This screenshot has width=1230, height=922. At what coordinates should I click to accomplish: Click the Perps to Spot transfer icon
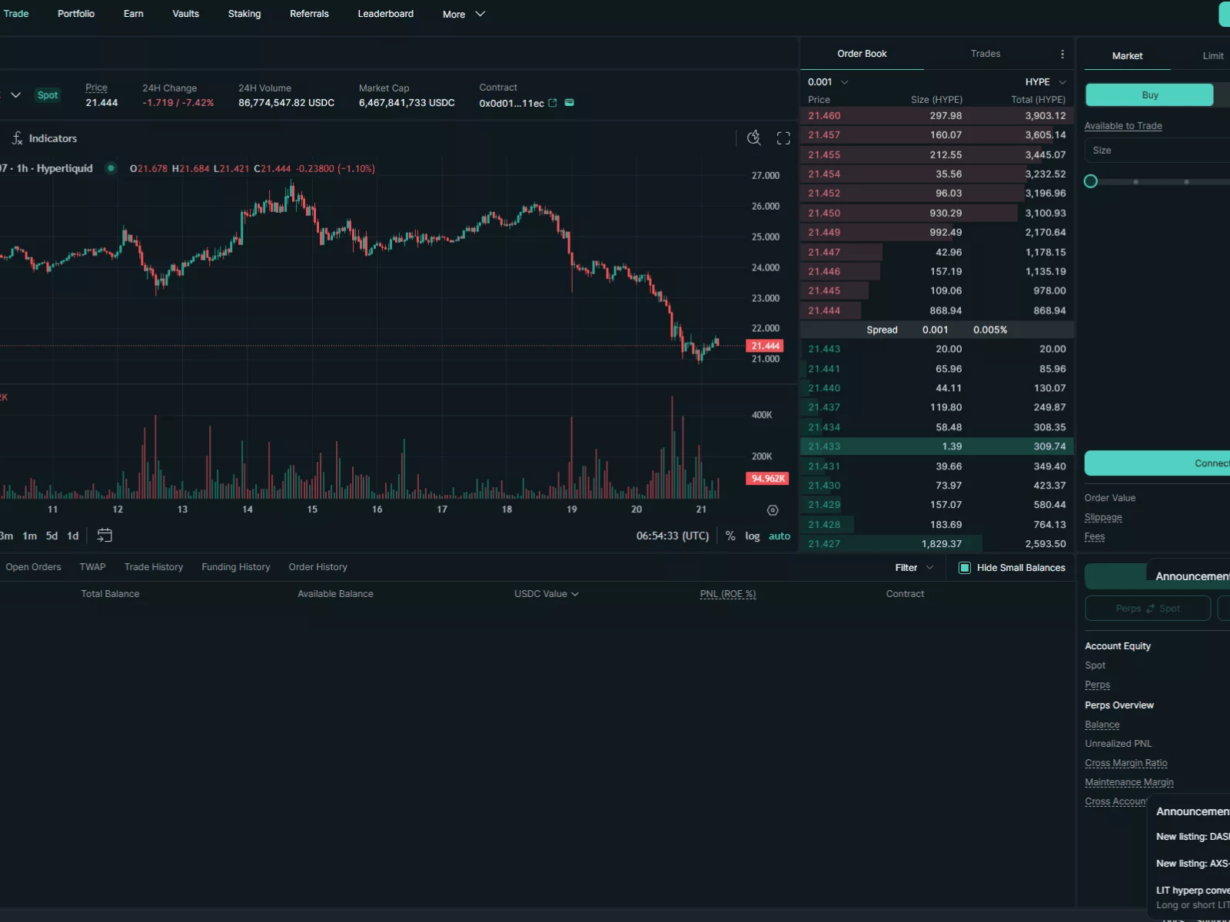click(x=1150, y=609)
